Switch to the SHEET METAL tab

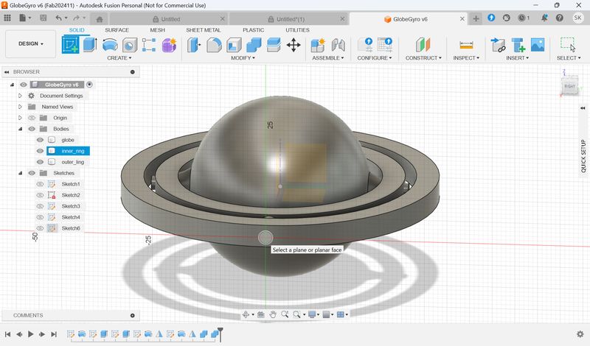point(204,30)
